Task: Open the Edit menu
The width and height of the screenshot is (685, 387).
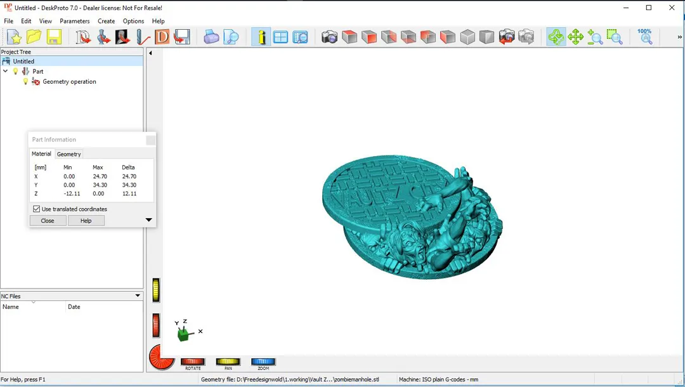Action: tap(26, 21)
